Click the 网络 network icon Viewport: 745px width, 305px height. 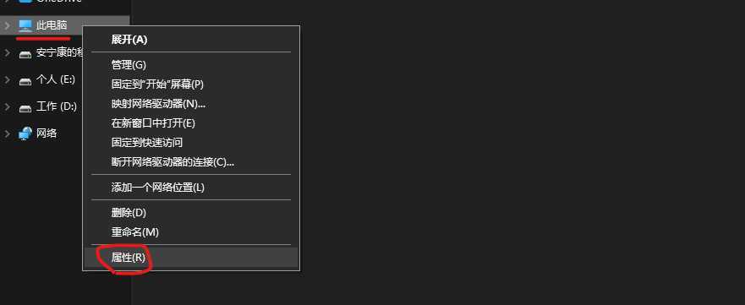(25, 133)
